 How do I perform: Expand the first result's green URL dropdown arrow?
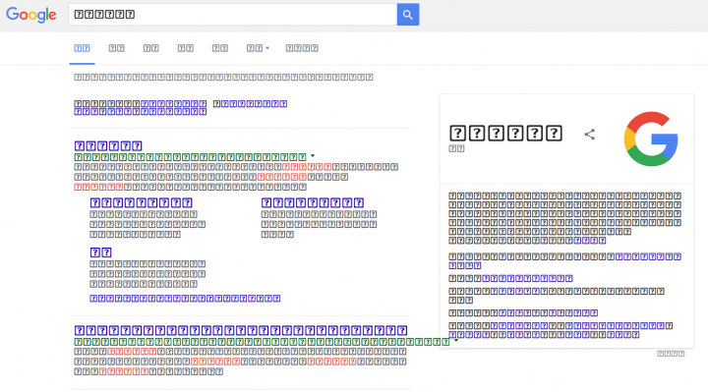coord(313,156)
